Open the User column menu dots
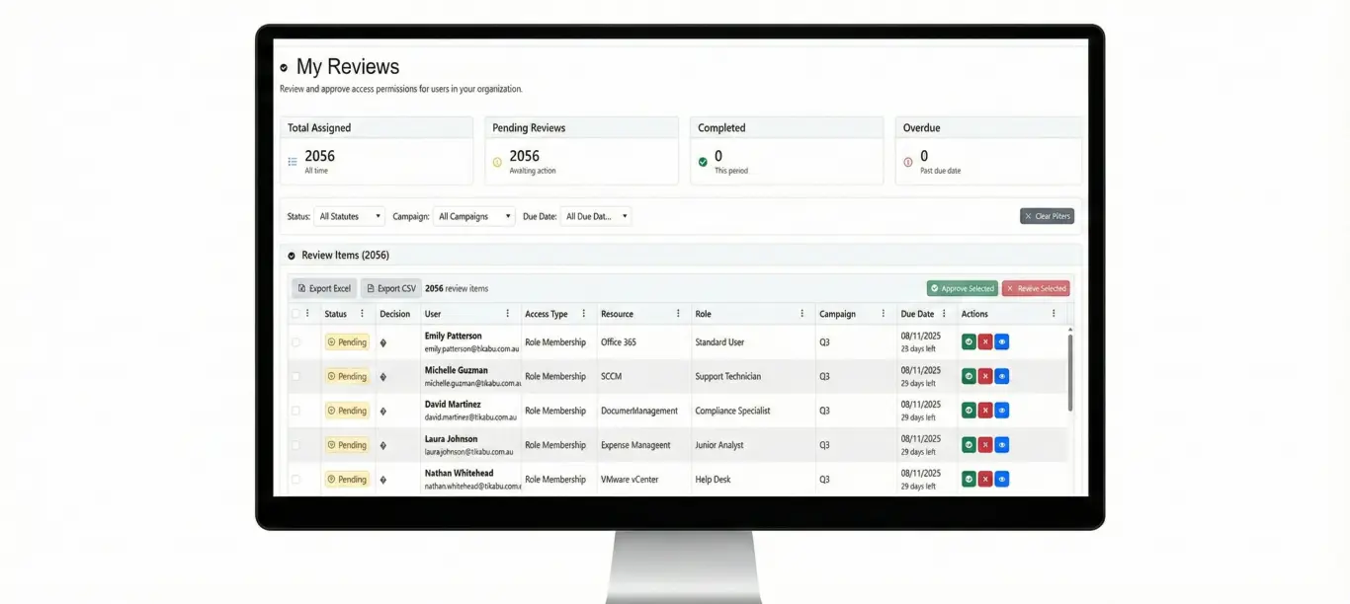The height and width of the screenshot is (604, 1350). click(508, 314)
